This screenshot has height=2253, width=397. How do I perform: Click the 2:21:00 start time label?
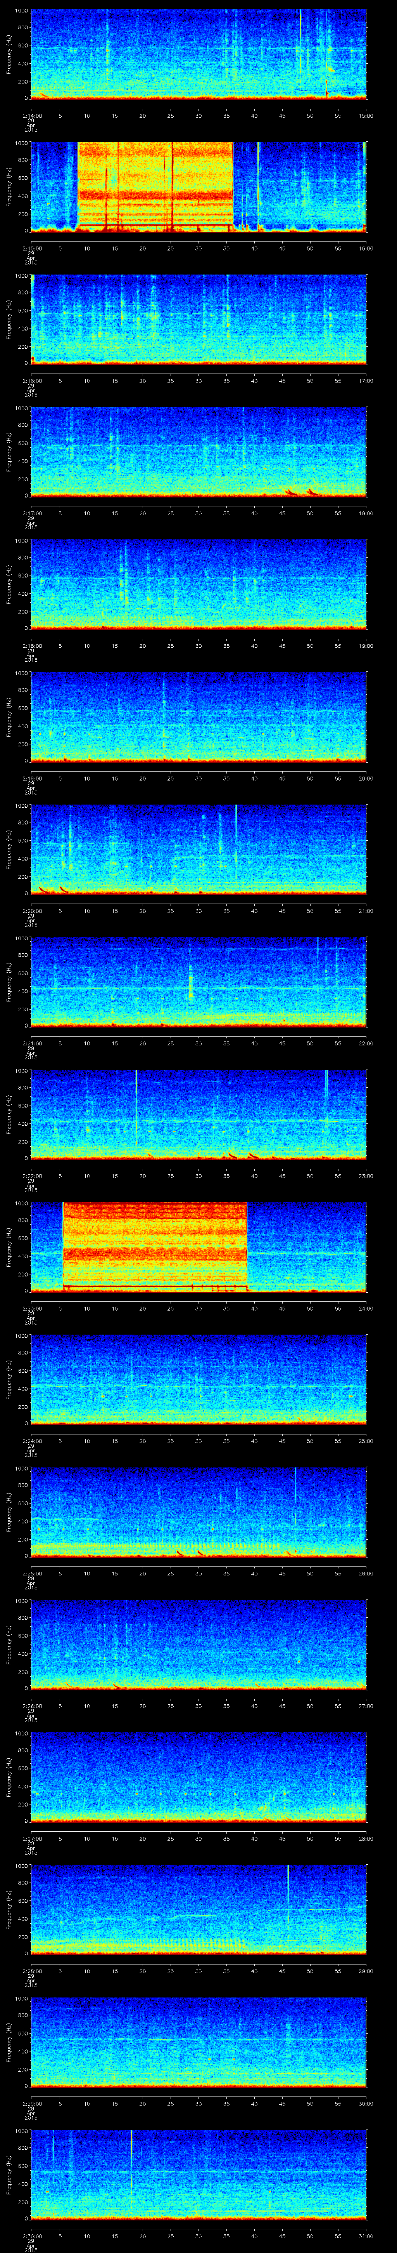coord(31,1043)
